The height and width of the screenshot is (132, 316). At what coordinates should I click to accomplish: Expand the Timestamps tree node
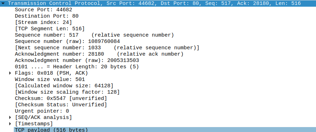[x=10, y=124]
